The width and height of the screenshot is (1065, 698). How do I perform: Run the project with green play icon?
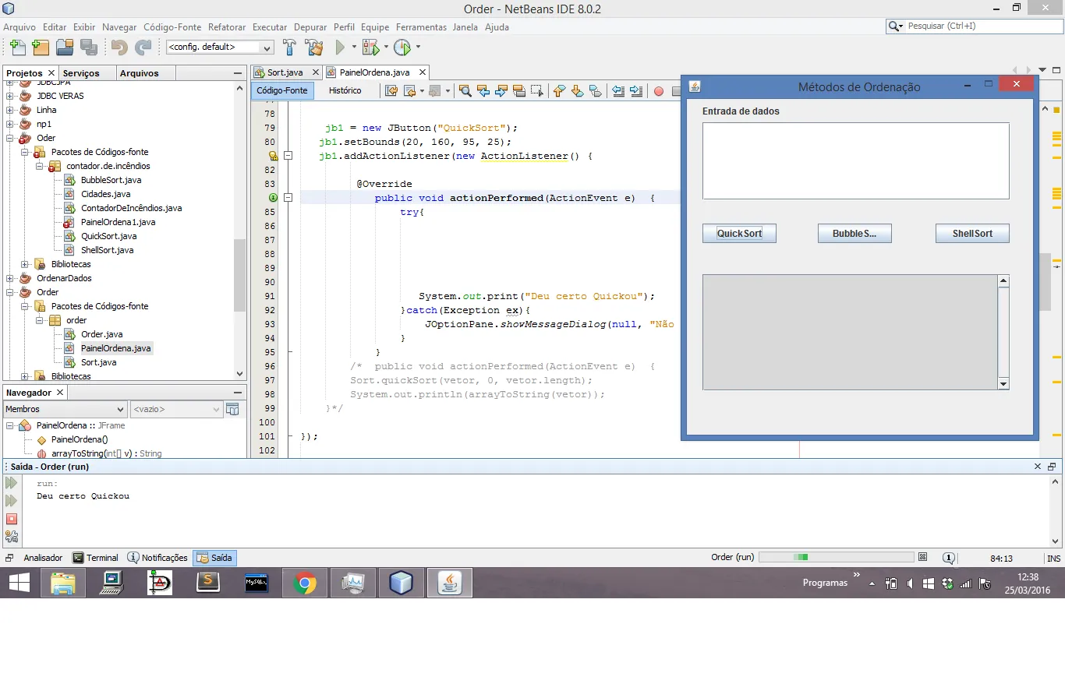[x=340, y=48]
